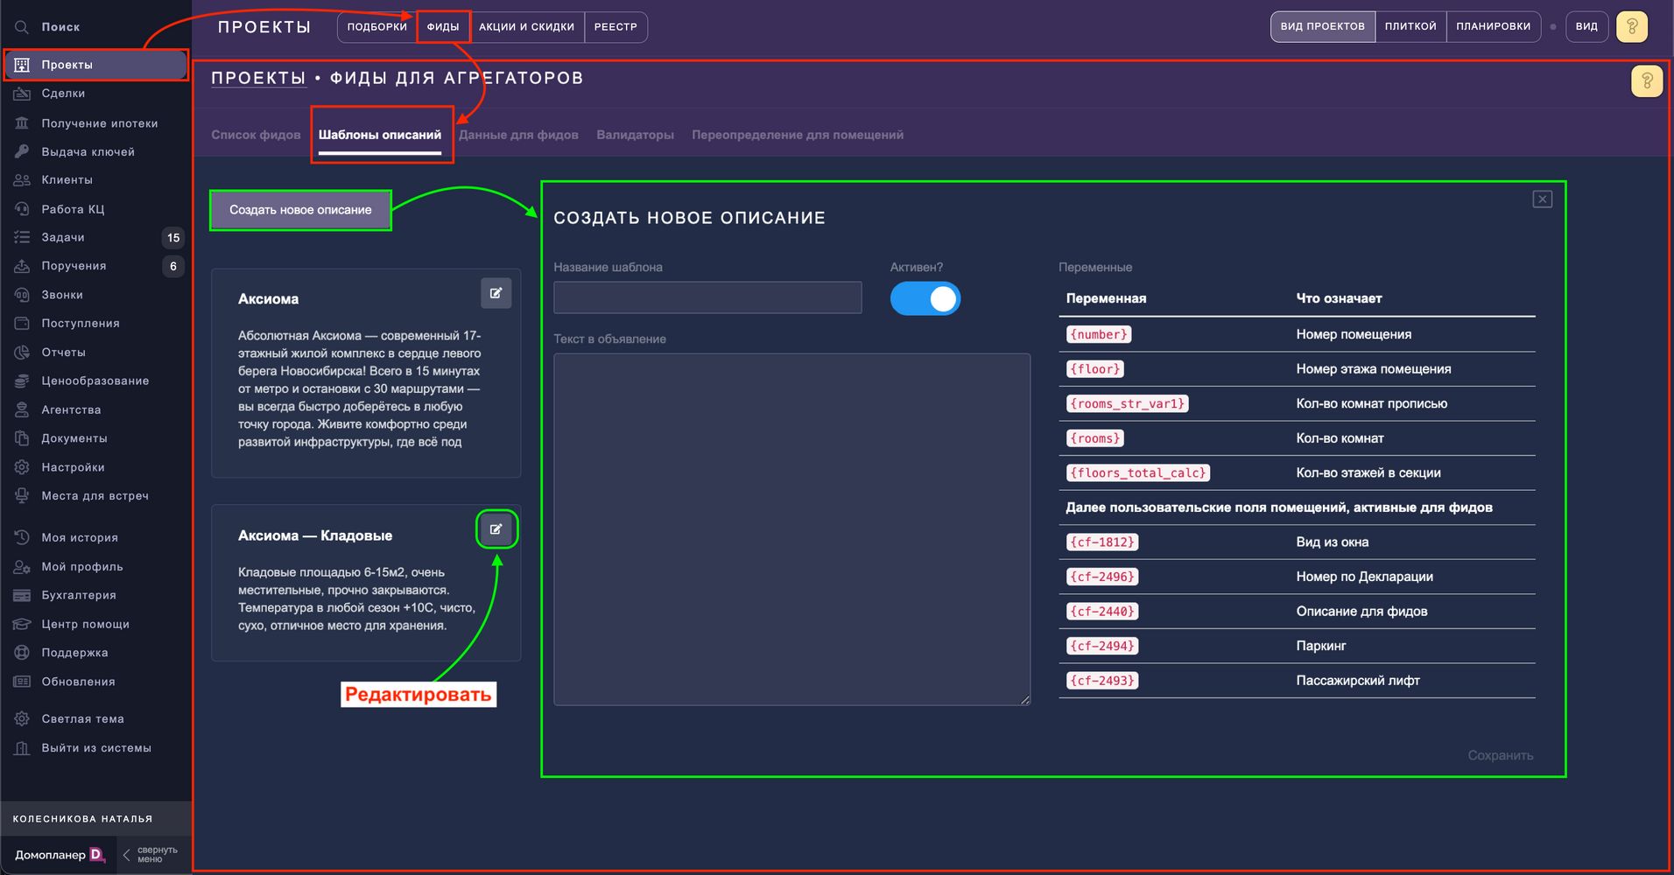Click the Агентства icon in sidebar
Image resolution: width=1674 pixels, height=875 pixels.
tap(22, 409)
